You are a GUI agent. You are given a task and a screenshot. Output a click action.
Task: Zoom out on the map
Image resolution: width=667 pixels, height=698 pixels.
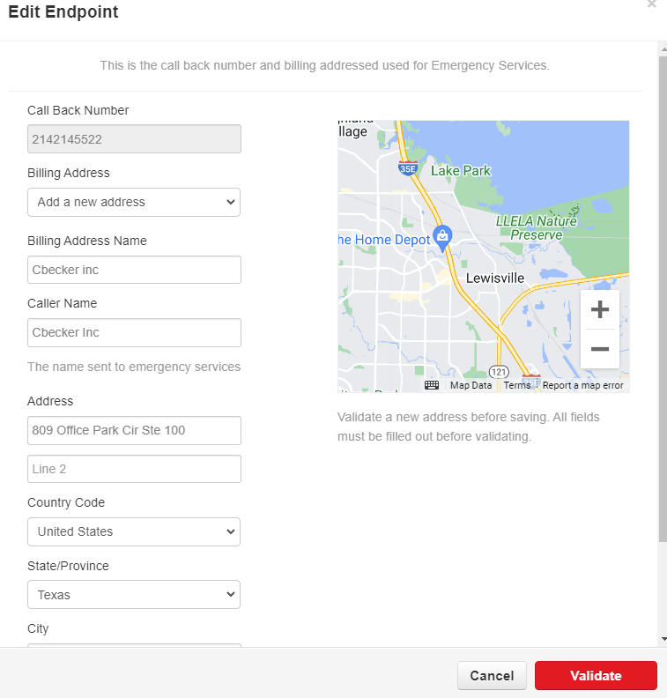[599, 349]
